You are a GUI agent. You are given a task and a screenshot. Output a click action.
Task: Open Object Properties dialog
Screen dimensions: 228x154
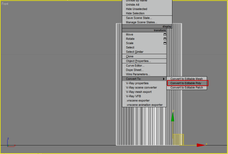[144, 61]
